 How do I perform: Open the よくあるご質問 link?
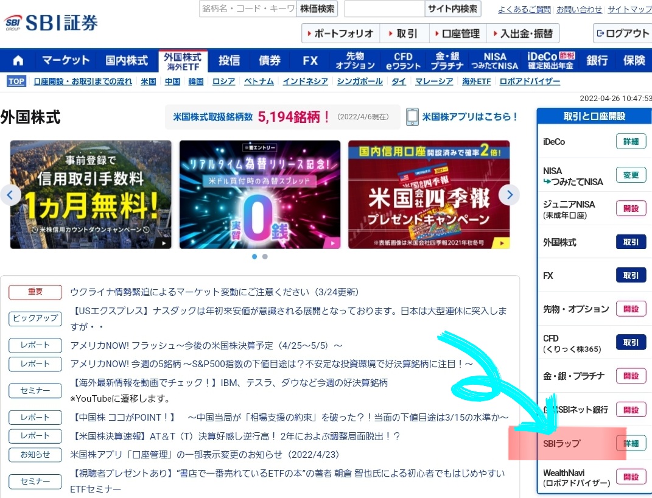[524, 9]
